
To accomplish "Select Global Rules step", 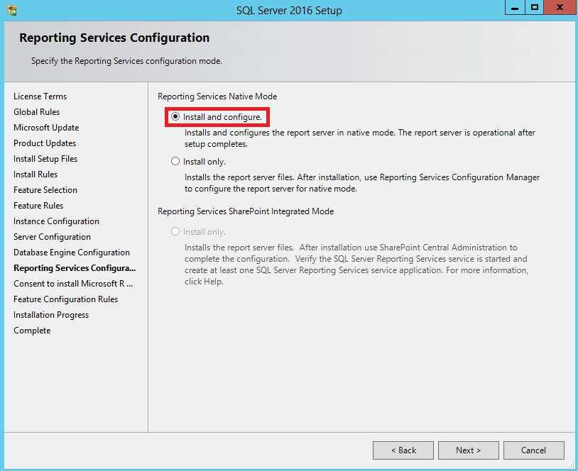I will [36, 112].
